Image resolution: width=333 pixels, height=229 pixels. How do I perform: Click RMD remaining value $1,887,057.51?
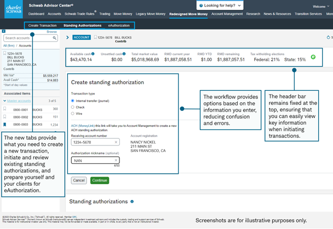[231, 60]
